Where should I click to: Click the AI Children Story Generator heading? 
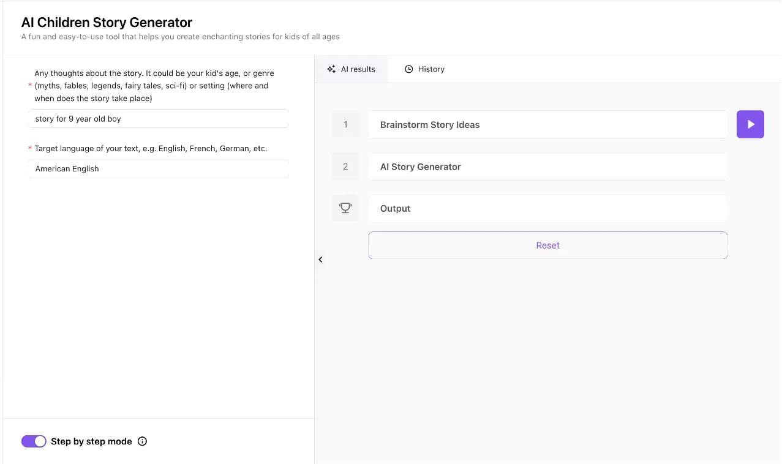pos(107,23)
